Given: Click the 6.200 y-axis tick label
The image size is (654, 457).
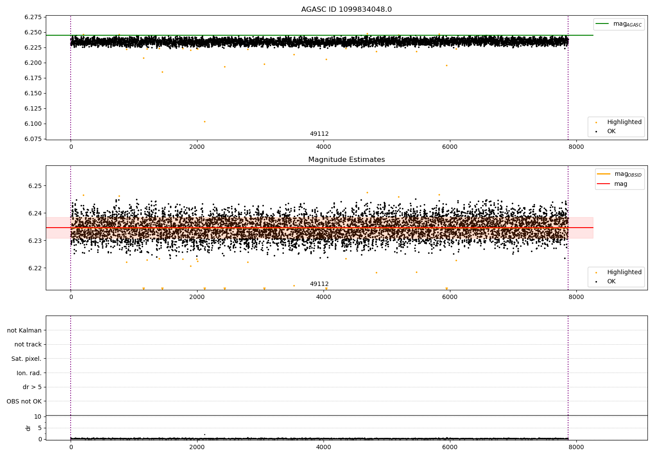Looking at the screenshot, I should pos(33,63).
